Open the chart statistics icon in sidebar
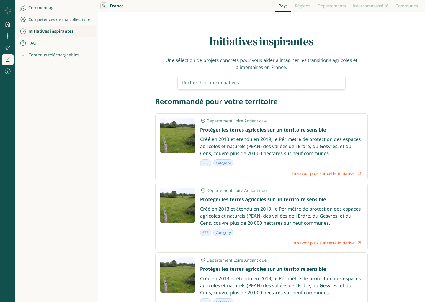 8,48
